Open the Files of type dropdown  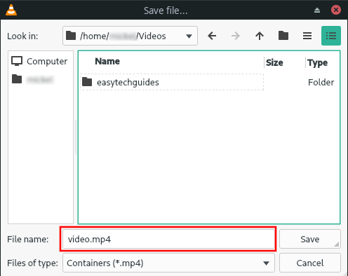click(168, 263)
